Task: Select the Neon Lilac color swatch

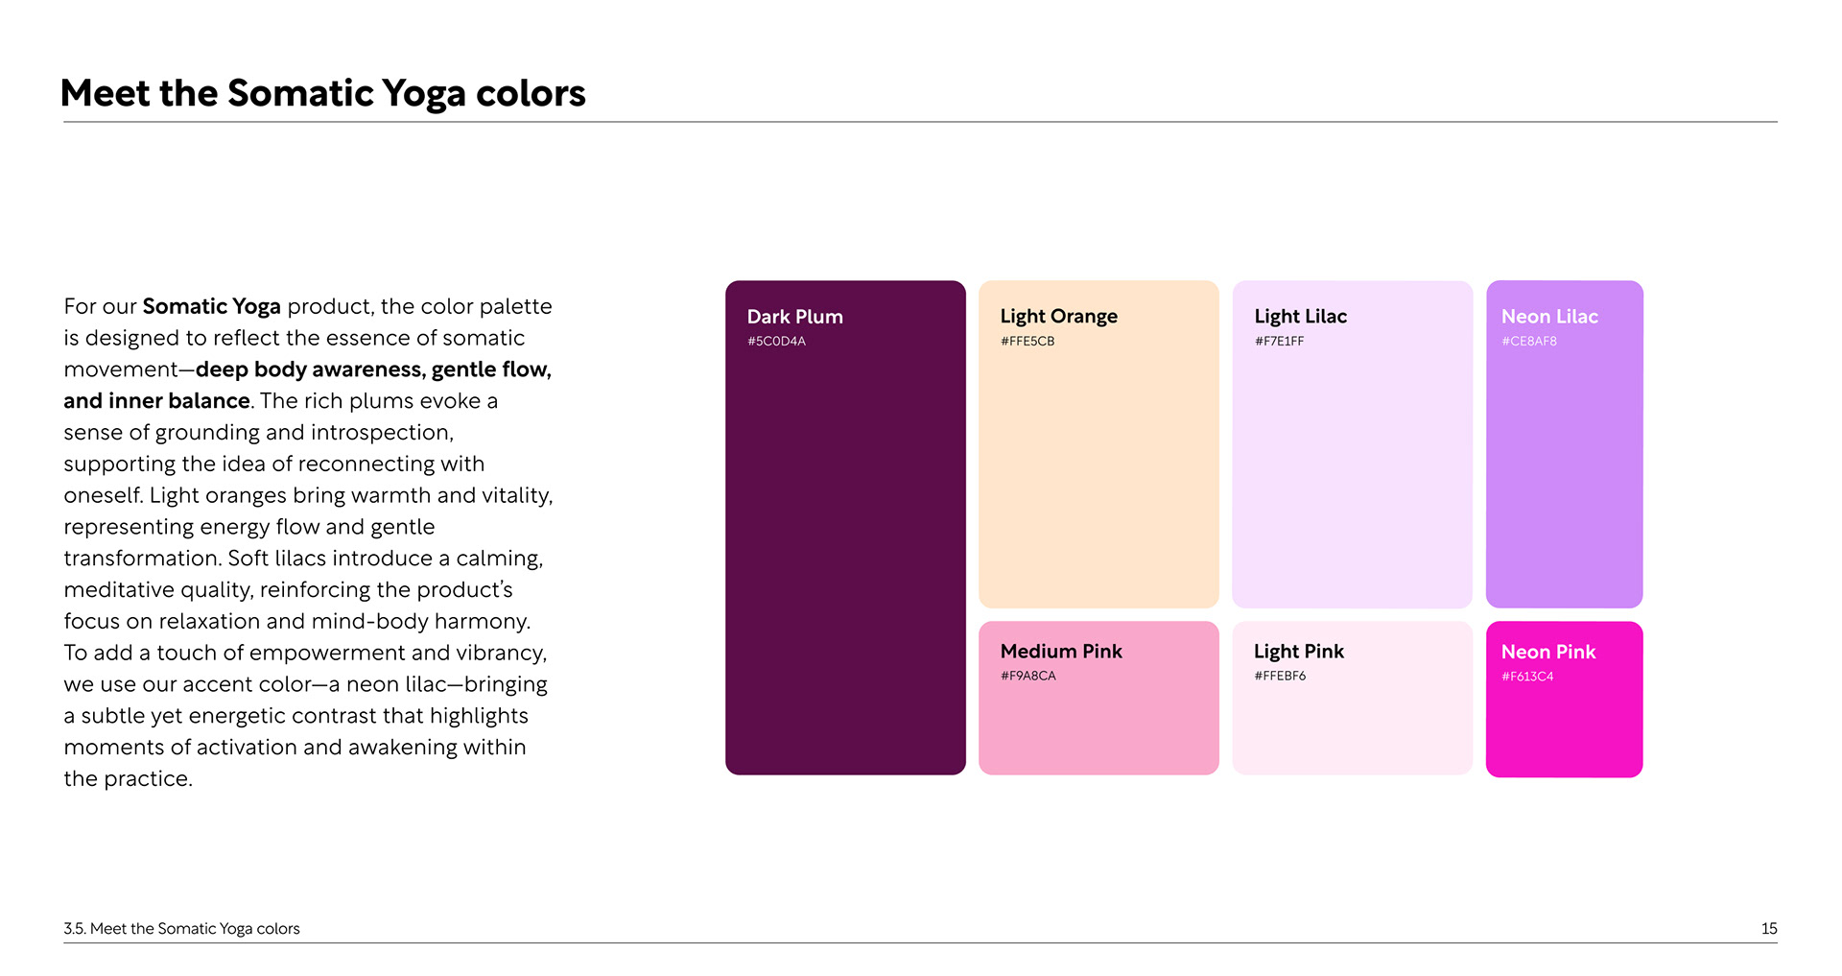Action: (1564, 444)
